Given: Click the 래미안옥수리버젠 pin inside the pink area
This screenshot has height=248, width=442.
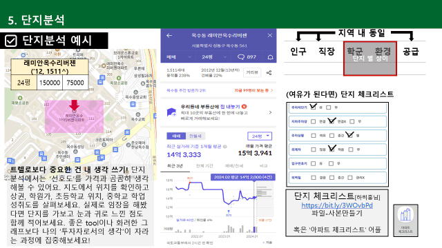Looking at the screenshot, I should [x=74, y=111].
